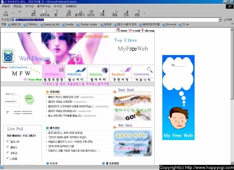Click the scrollbar down arrow
The height and width of the screenshot is (170, 234).
(x=232, y=163)
